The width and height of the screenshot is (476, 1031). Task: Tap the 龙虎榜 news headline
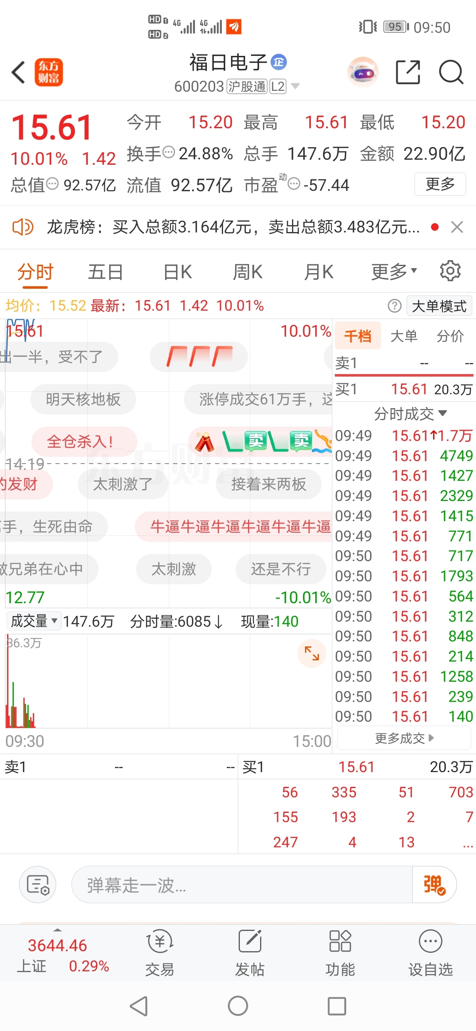coord(233,227)
